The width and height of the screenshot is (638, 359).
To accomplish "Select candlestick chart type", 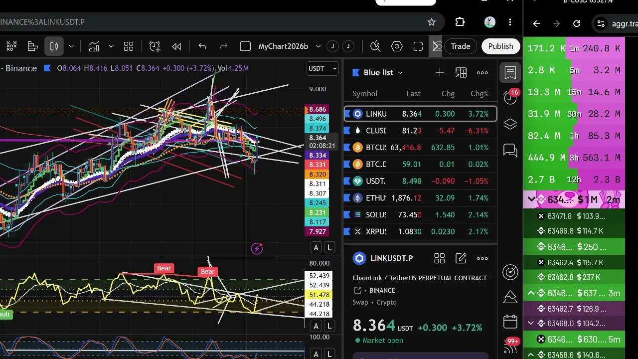I will point(54,46).
